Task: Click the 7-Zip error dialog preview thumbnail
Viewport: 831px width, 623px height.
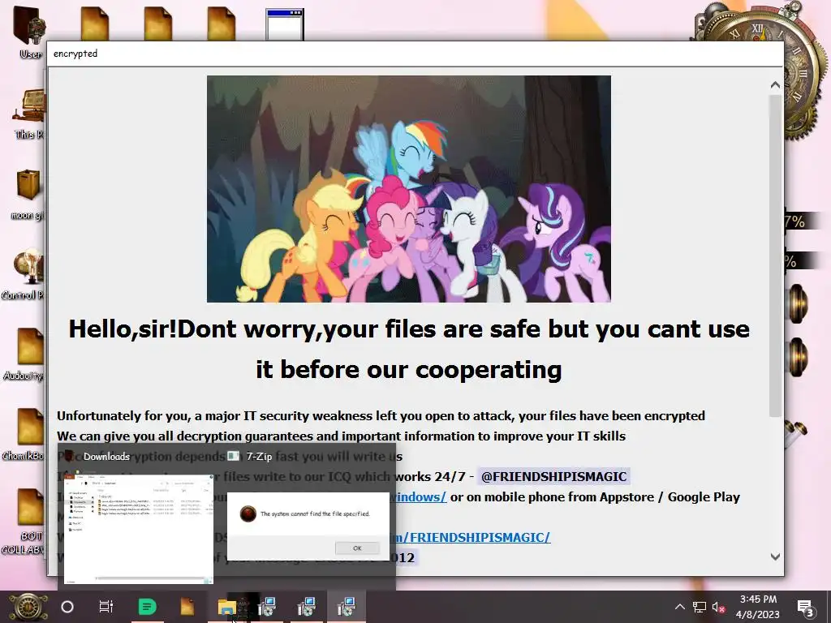Action: tap(308, 526)
